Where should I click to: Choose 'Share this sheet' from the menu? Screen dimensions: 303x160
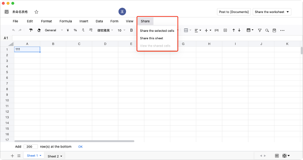151,38
